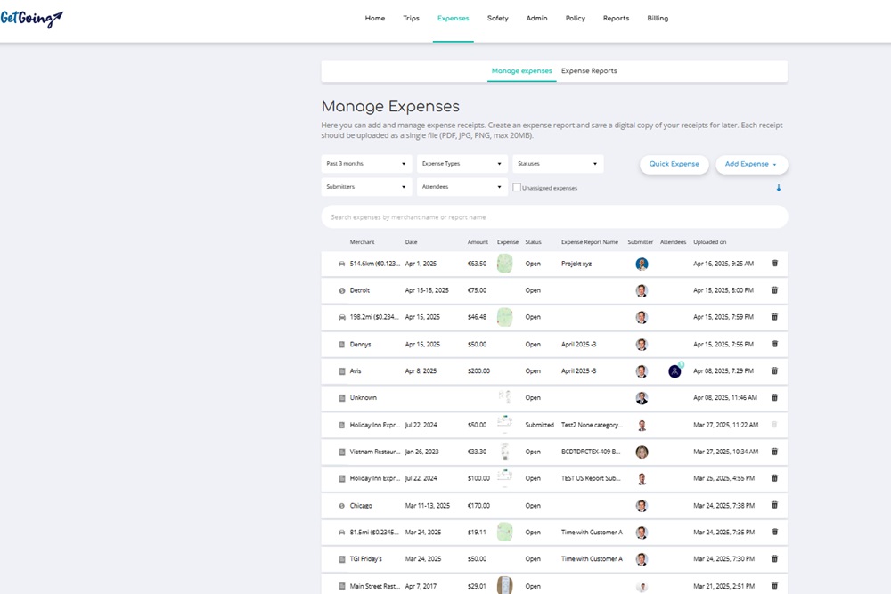Click the Quick Expense button

[x=674, y=165]
